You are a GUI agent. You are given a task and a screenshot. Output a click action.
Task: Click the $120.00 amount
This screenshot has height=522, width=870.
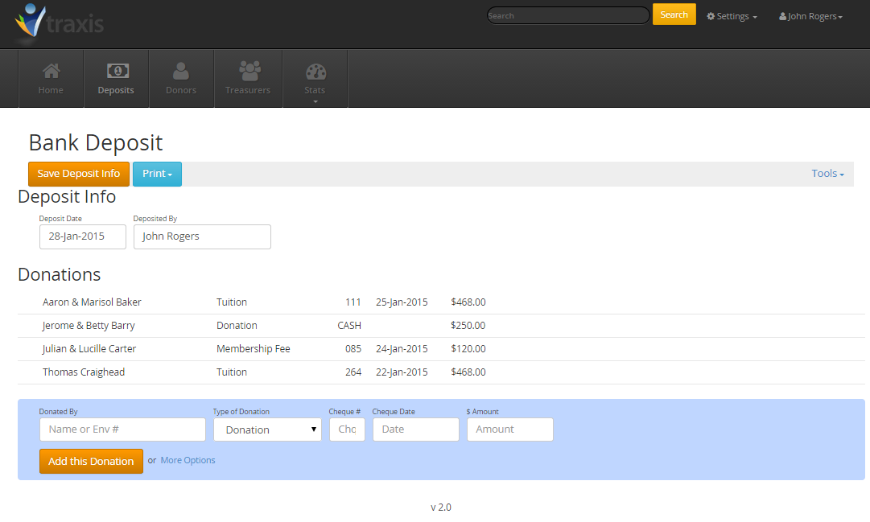click(468, 349)
